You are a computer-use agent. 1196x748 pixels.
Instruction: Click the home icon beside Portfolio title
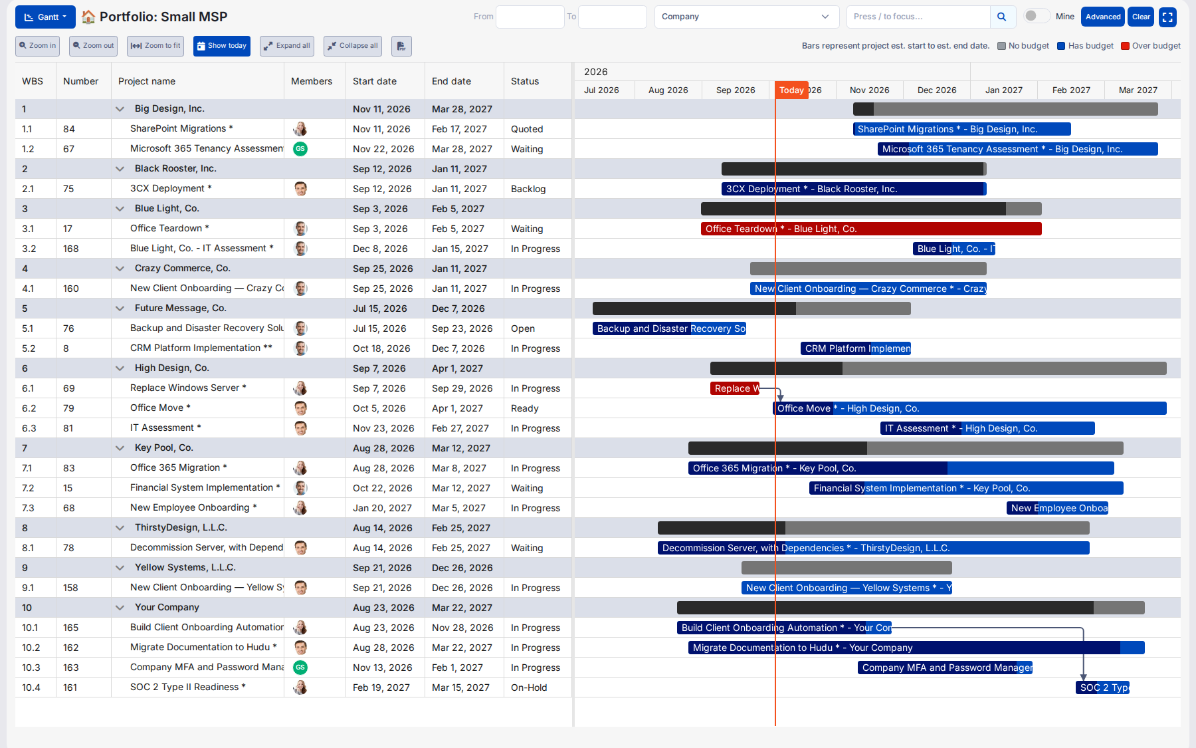tap(88, 17)
